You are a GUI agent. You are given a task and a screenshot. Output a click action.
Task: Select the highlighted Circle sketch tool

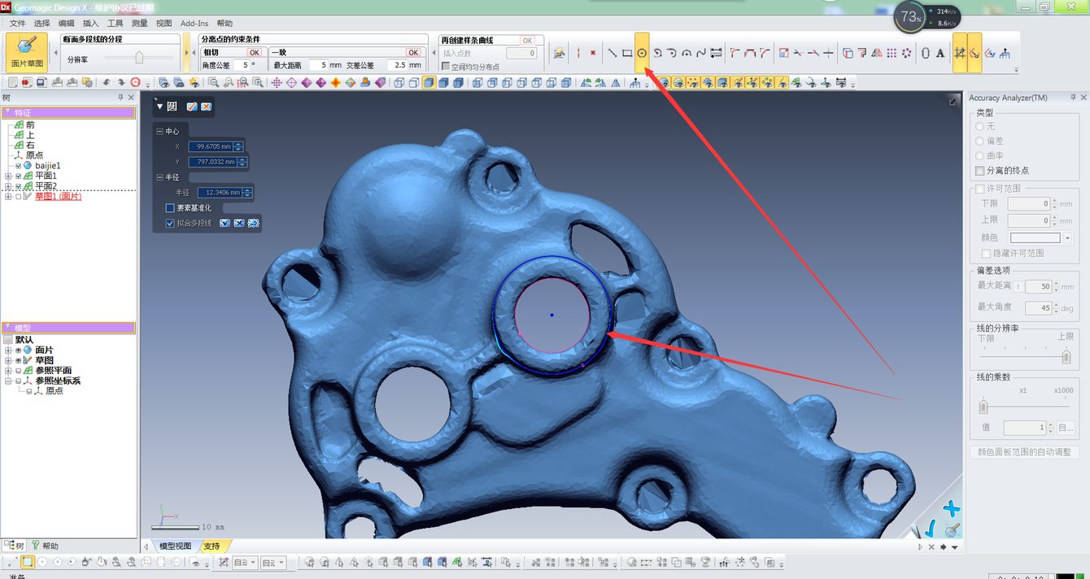pos(642,53)
